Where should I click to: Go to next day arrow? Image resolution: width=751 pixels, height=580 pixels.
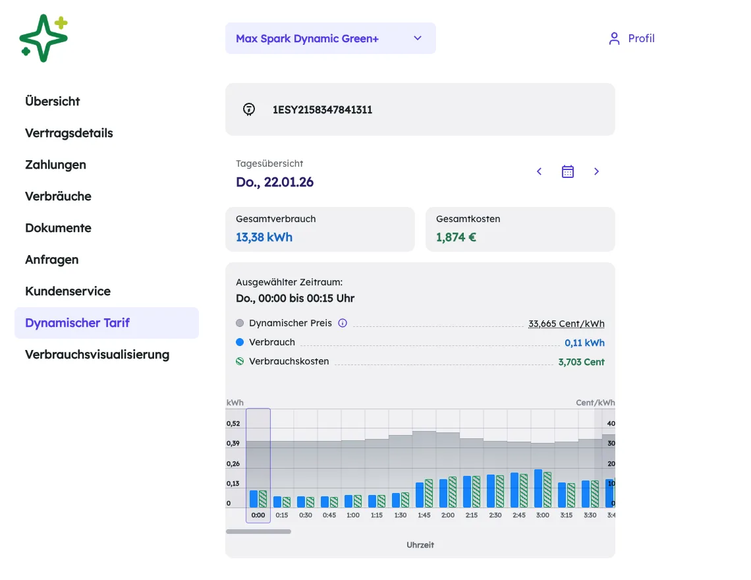[596, 171]
